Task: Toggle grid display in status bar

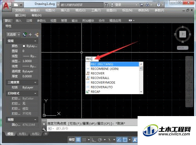Action: pos(78,140)
